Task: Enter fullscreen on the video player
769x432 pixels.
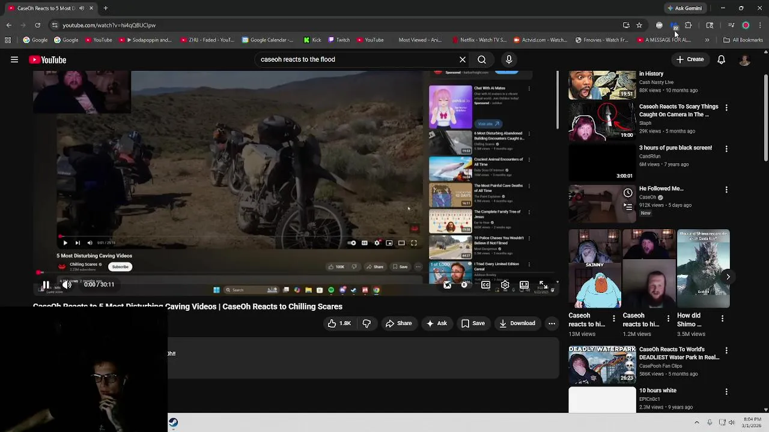Action: [543, 285]
